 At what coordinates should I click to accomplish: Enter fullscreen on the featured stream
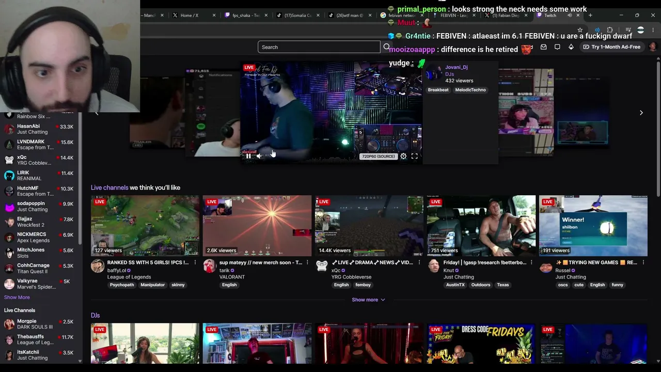pyautogui.click(x=414, y=156)
